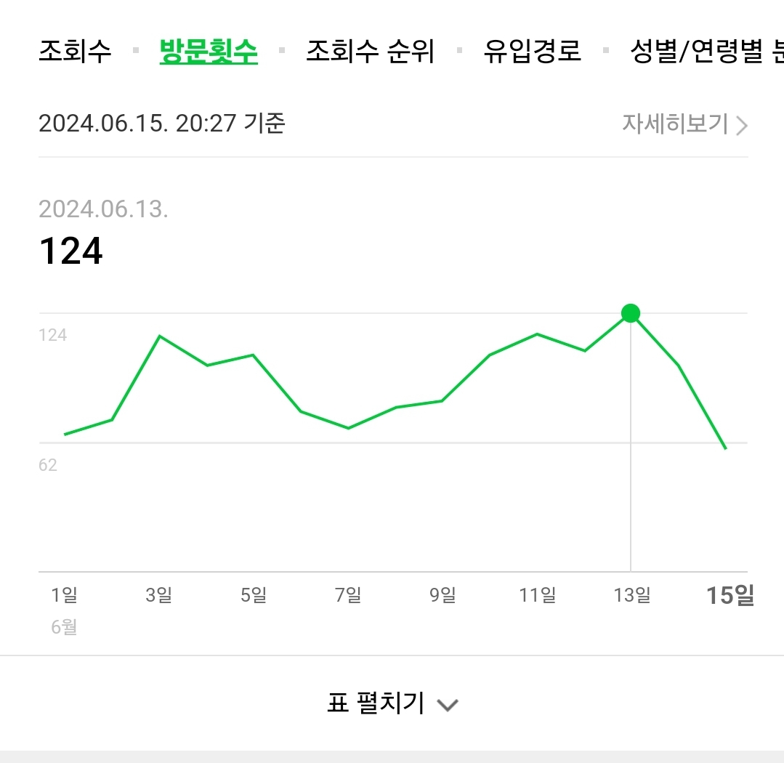Open the 조회수 순위 tab
The width and height of the screenshot is (784, 763).
(371, 51)
